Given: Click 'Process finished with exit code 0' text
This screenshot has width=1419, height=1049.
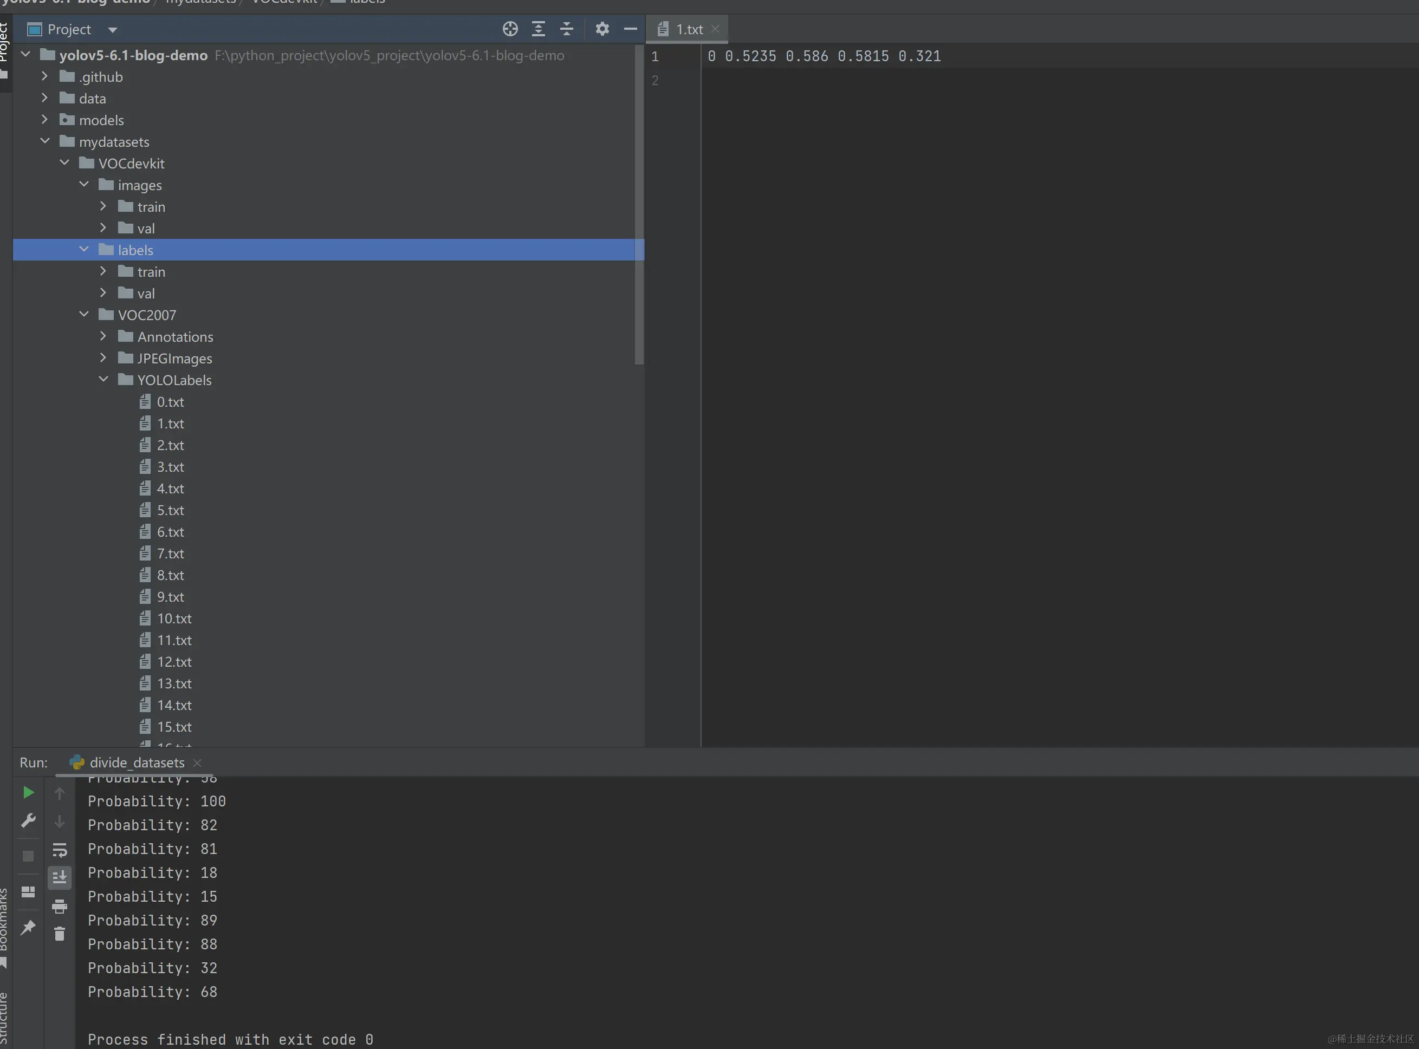Looking at the screenshot, I should click(x=230, y=1039).
